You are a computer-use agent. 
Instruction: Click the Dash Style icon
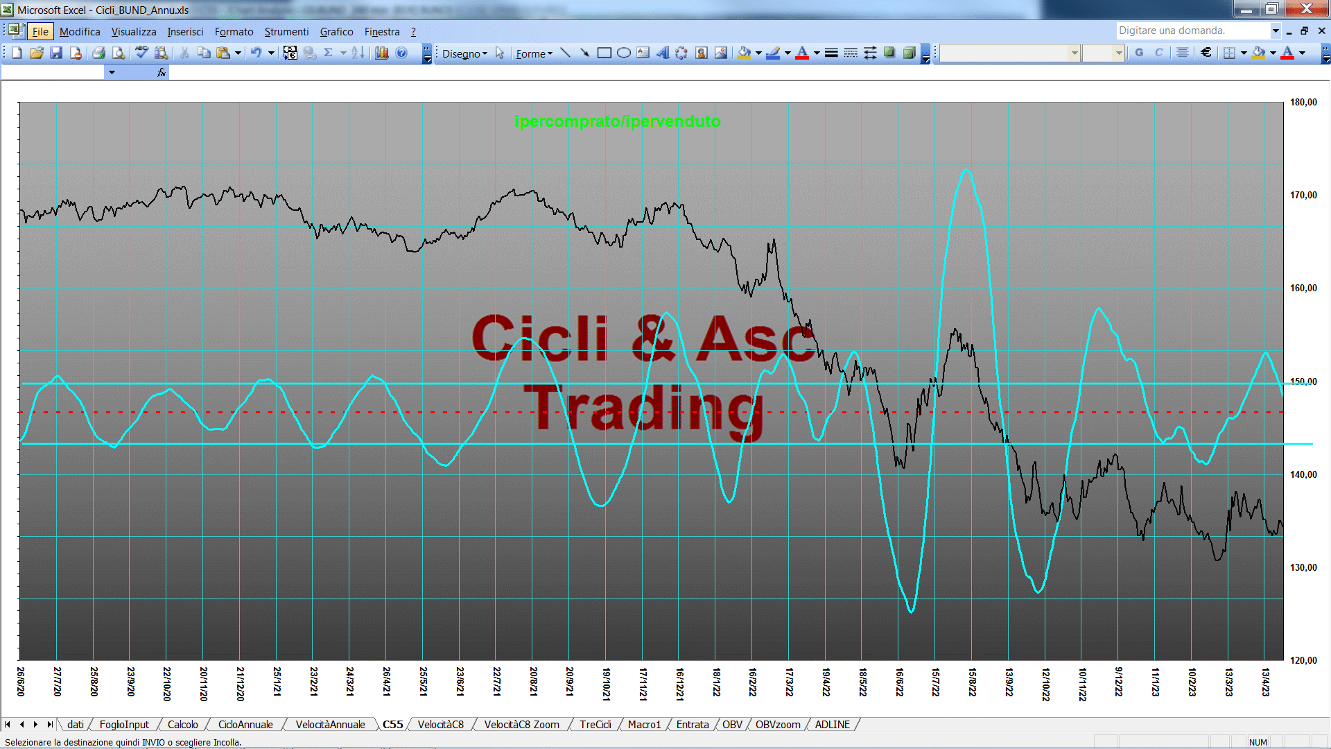(x=851, y=53)
